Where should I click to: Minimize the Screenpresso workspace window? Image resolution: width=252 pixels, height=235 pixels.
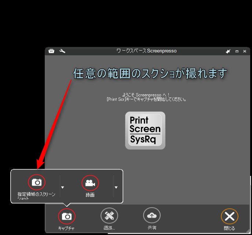(x=237, y=51)
